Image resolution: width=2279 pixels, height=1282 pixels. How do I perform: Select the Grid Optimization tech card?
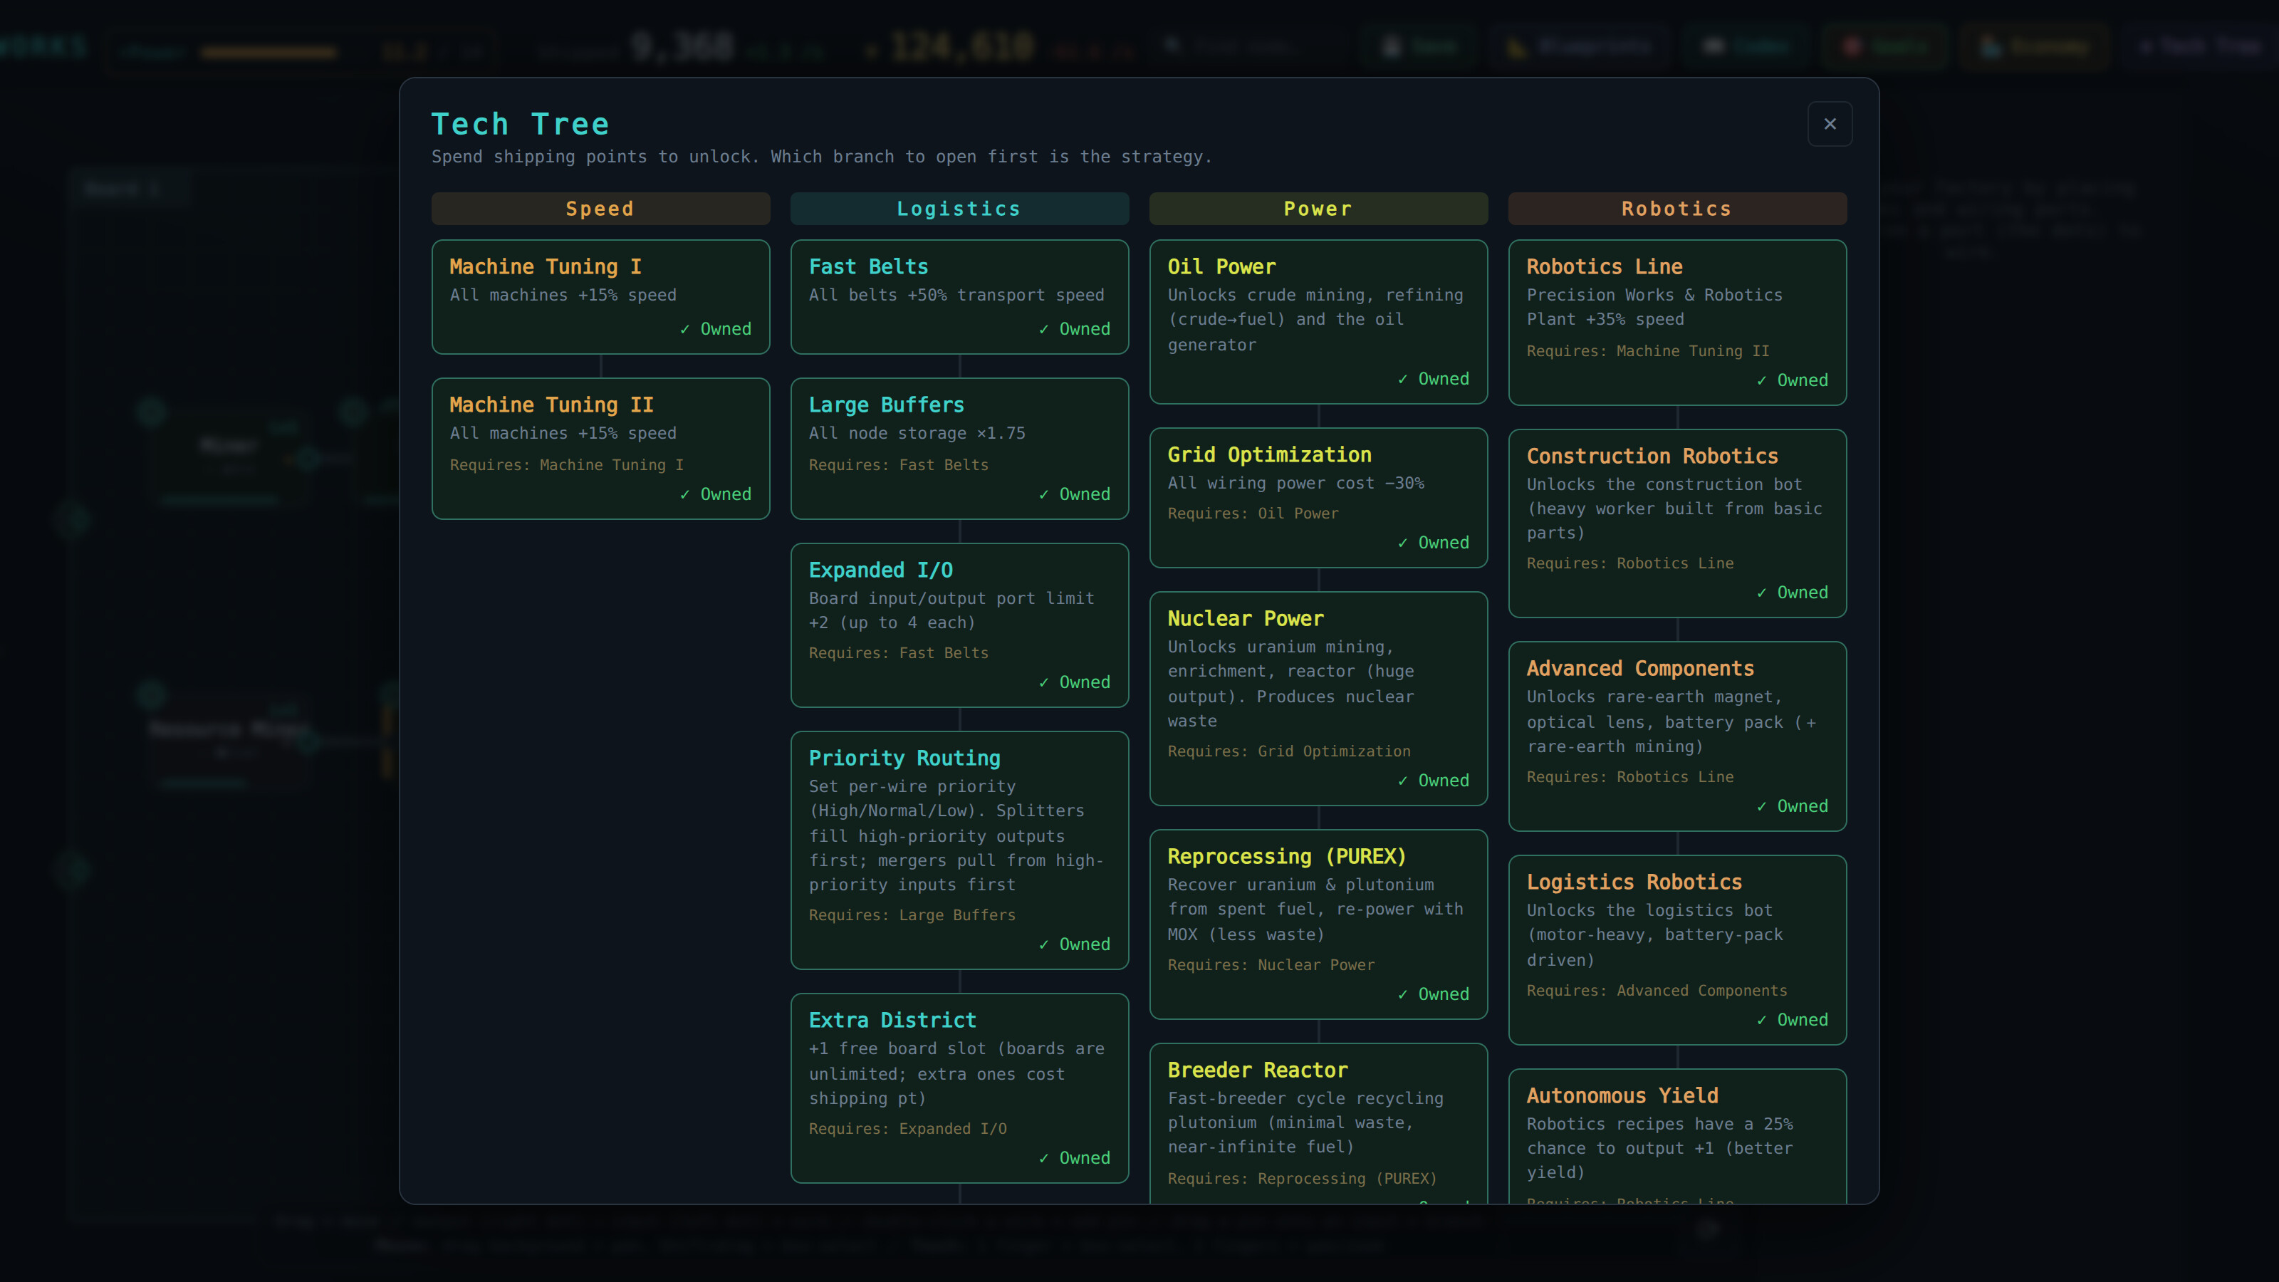coord(1318,498)
